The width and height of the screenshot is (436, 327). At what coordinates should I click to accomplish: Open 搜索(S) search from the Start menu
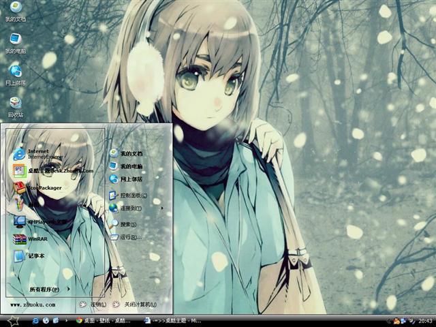pos(123,224)
